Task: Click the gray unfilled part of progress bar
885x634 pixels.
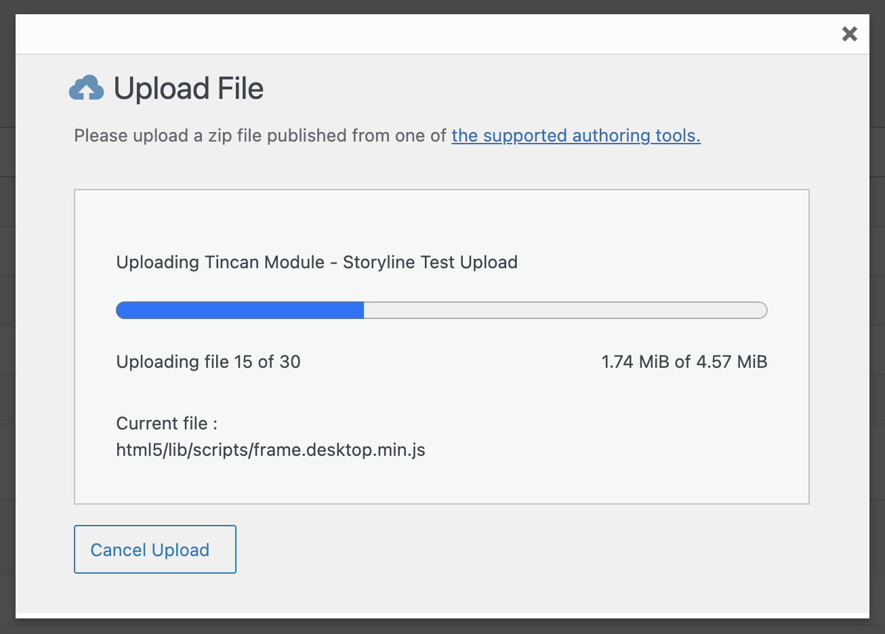Action: pyautogui.click(x=562, y=310)
